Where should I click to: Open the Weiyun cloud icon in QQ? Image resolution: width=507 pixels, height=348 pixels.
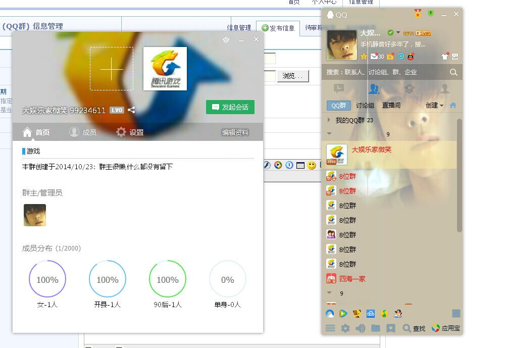click(x=371, y=313)
